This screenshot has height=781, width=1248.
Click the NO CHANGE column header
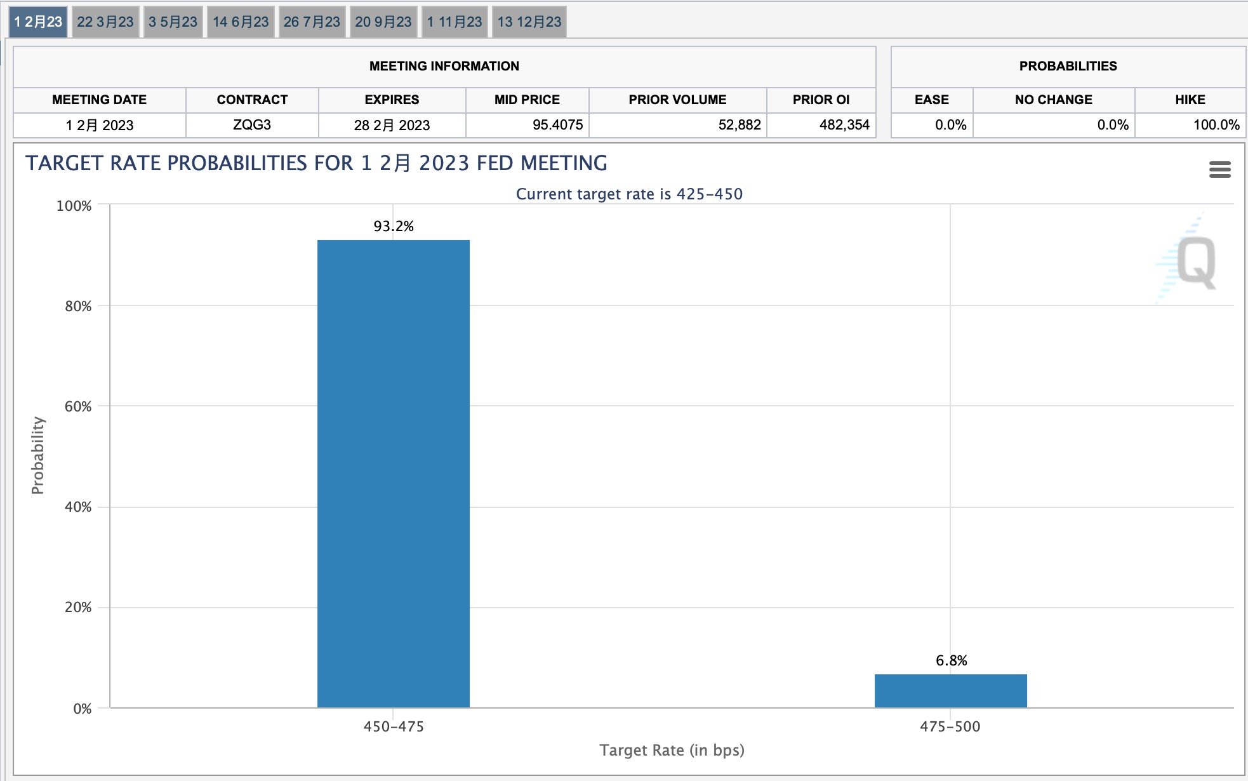click(1053, 100)
